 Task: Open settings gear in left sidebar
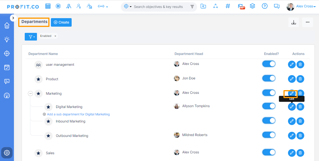coord(7,153)
